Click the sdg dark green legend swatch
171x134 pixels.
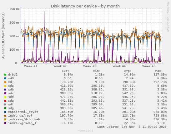(x=5, y=108)
